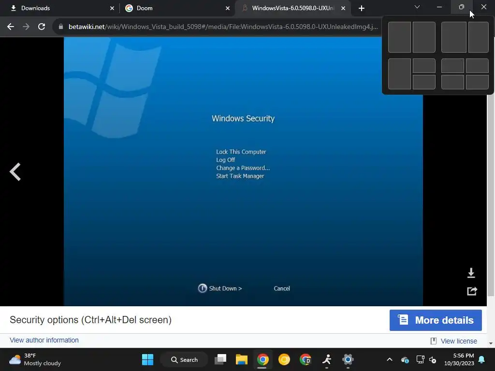Snap to bottom-left quadrant of four-grid layout
Viewport: 495px width, 371px height.
pyautogui.click(x=452, y=82)
